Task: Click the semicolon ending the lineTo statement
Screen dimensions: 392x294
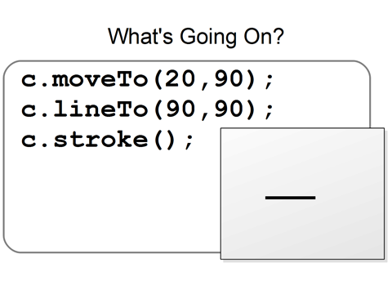Action: pos(269,111)
